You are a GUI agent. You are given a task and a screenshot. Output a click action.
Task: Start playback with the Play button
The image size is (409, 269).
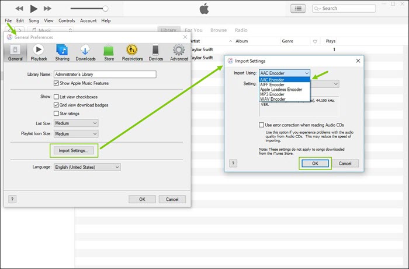[x=33, y=9]
